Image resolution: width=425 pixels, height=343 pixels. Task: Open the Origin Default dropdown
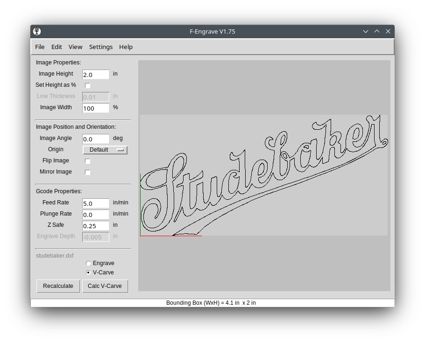pyautogui.click(x=105, y=150)
